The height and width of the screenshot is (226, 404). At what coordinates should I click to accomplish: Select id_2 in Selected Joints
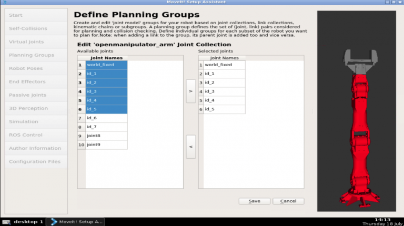point(225,83)
